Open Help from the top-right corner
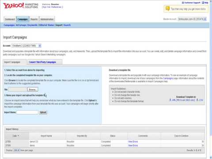This screenshot has height=159, width=212. 205,3
